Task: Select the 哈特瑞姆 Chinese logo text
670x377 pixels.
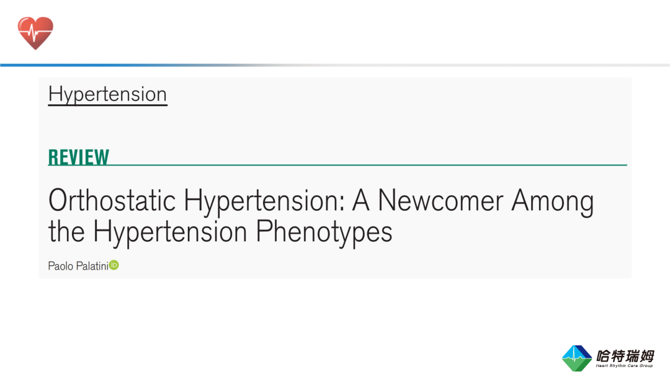Action: (x=625, y=355)
